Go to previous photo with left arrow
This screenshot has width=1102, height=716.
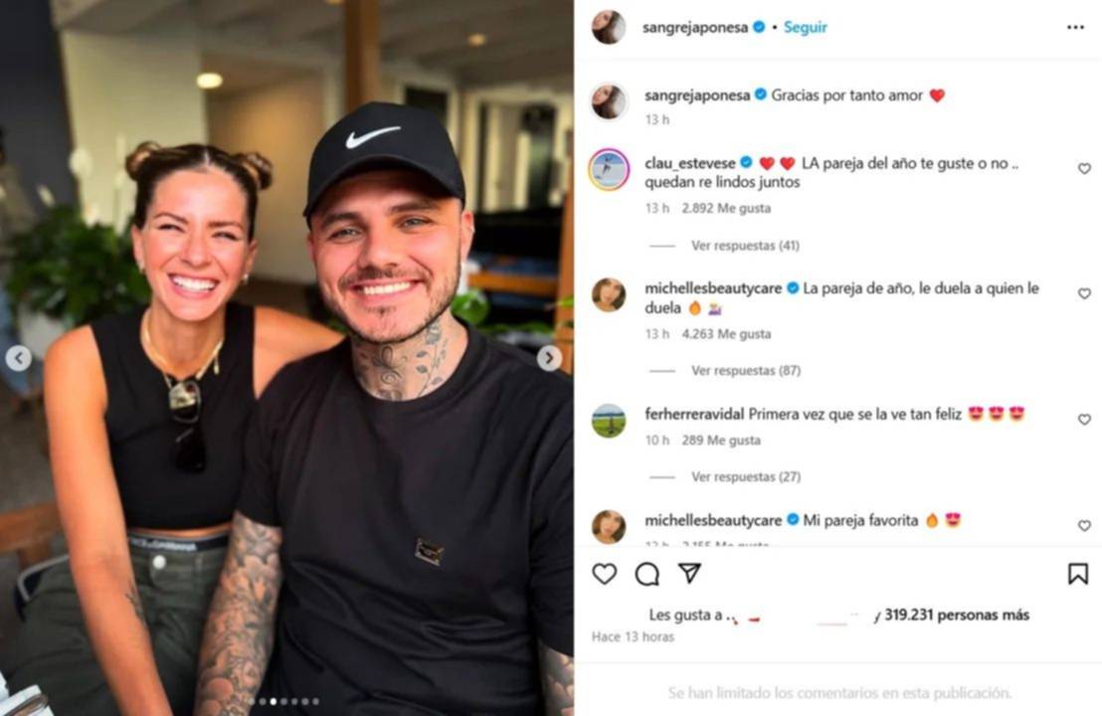(19, 358)
